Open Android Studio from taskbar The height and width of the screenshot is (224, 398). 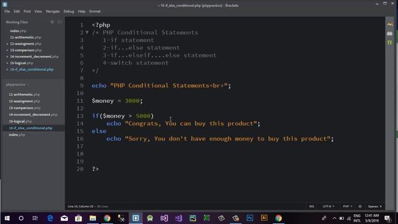[x=150, y=218]
